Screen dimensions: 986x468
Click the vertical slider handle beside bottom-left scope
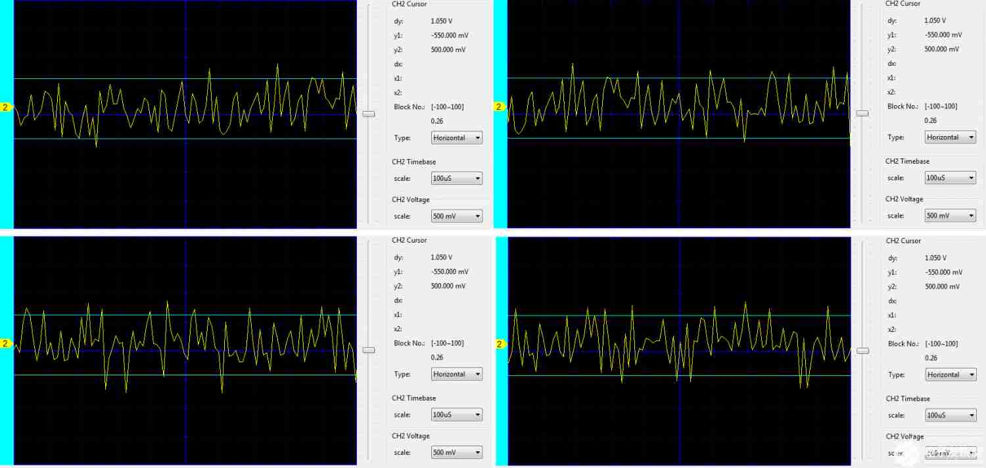coord(369,350)
